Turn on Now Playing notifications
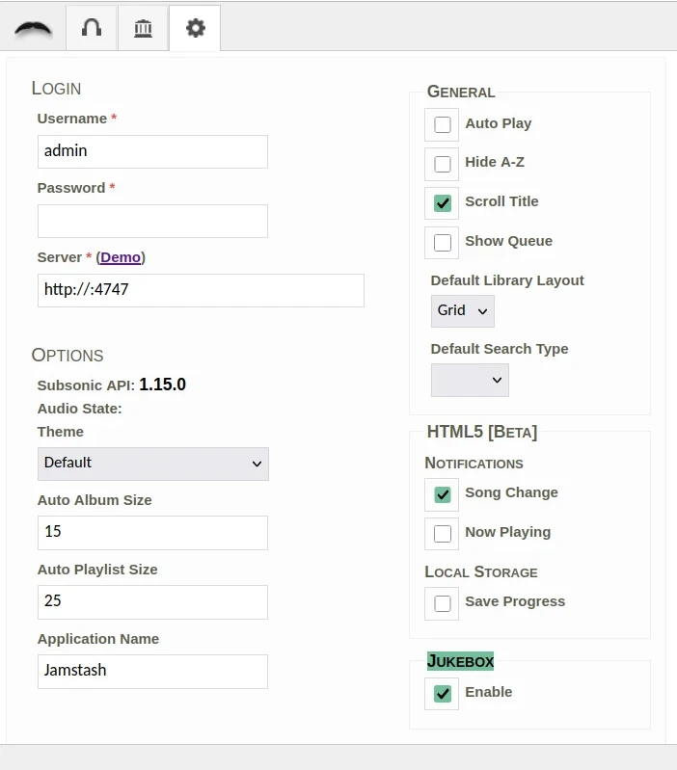The height and width of the screenshot is (770, 677). pyautogui.click(x=443, y=534)
